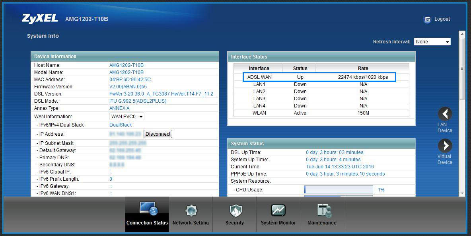
Task: Click the DSL Version firmware string
Action: point(161,94)
